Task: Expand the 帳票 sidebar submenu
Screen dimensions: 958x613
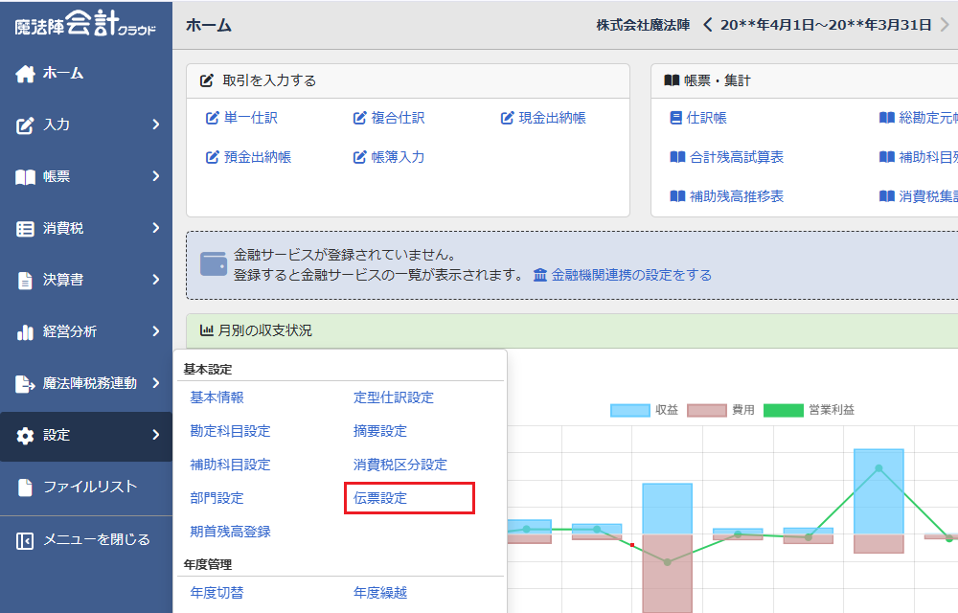Action: (x=86, y=176)
